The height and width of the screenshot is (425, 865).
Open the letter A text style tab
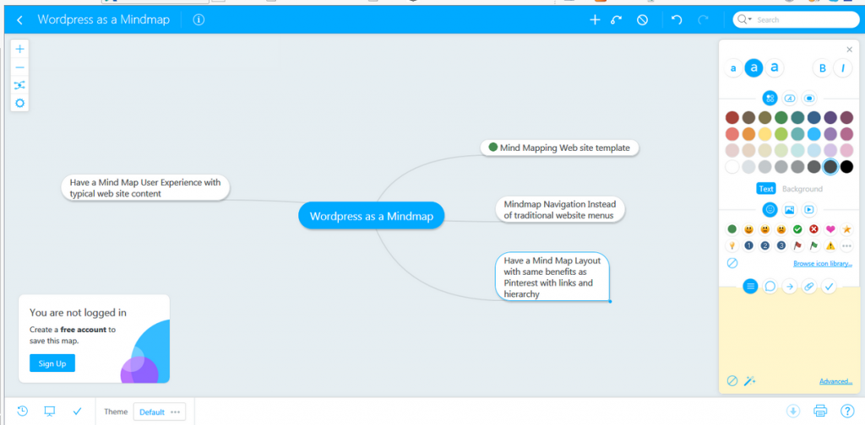point(790,99)
